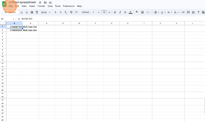Click the Create a filter icon
The image size is (205, 122).
pyautogui.click(x=198, y=12)
